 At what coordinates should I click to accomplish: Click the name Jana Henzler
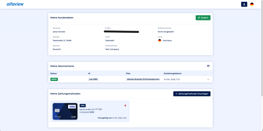pyautogui.click(x=59, y=32)
